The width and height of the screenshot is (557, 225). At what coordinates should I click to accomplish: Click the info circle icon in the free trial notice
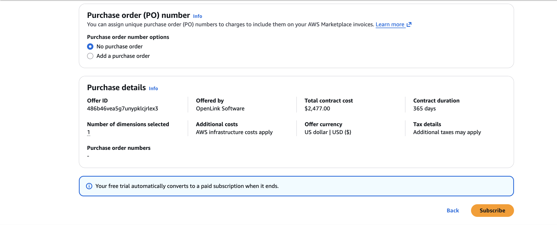tap(89, 186)
